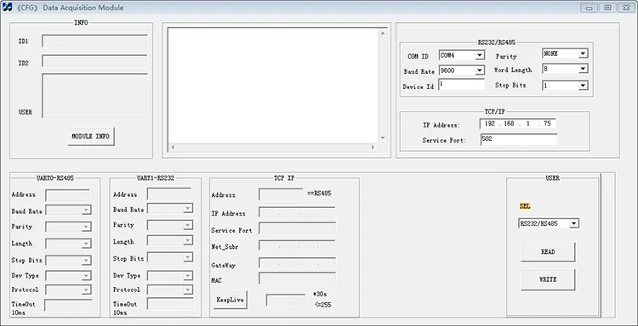Click the KeepLive button

tap(231, 300)
